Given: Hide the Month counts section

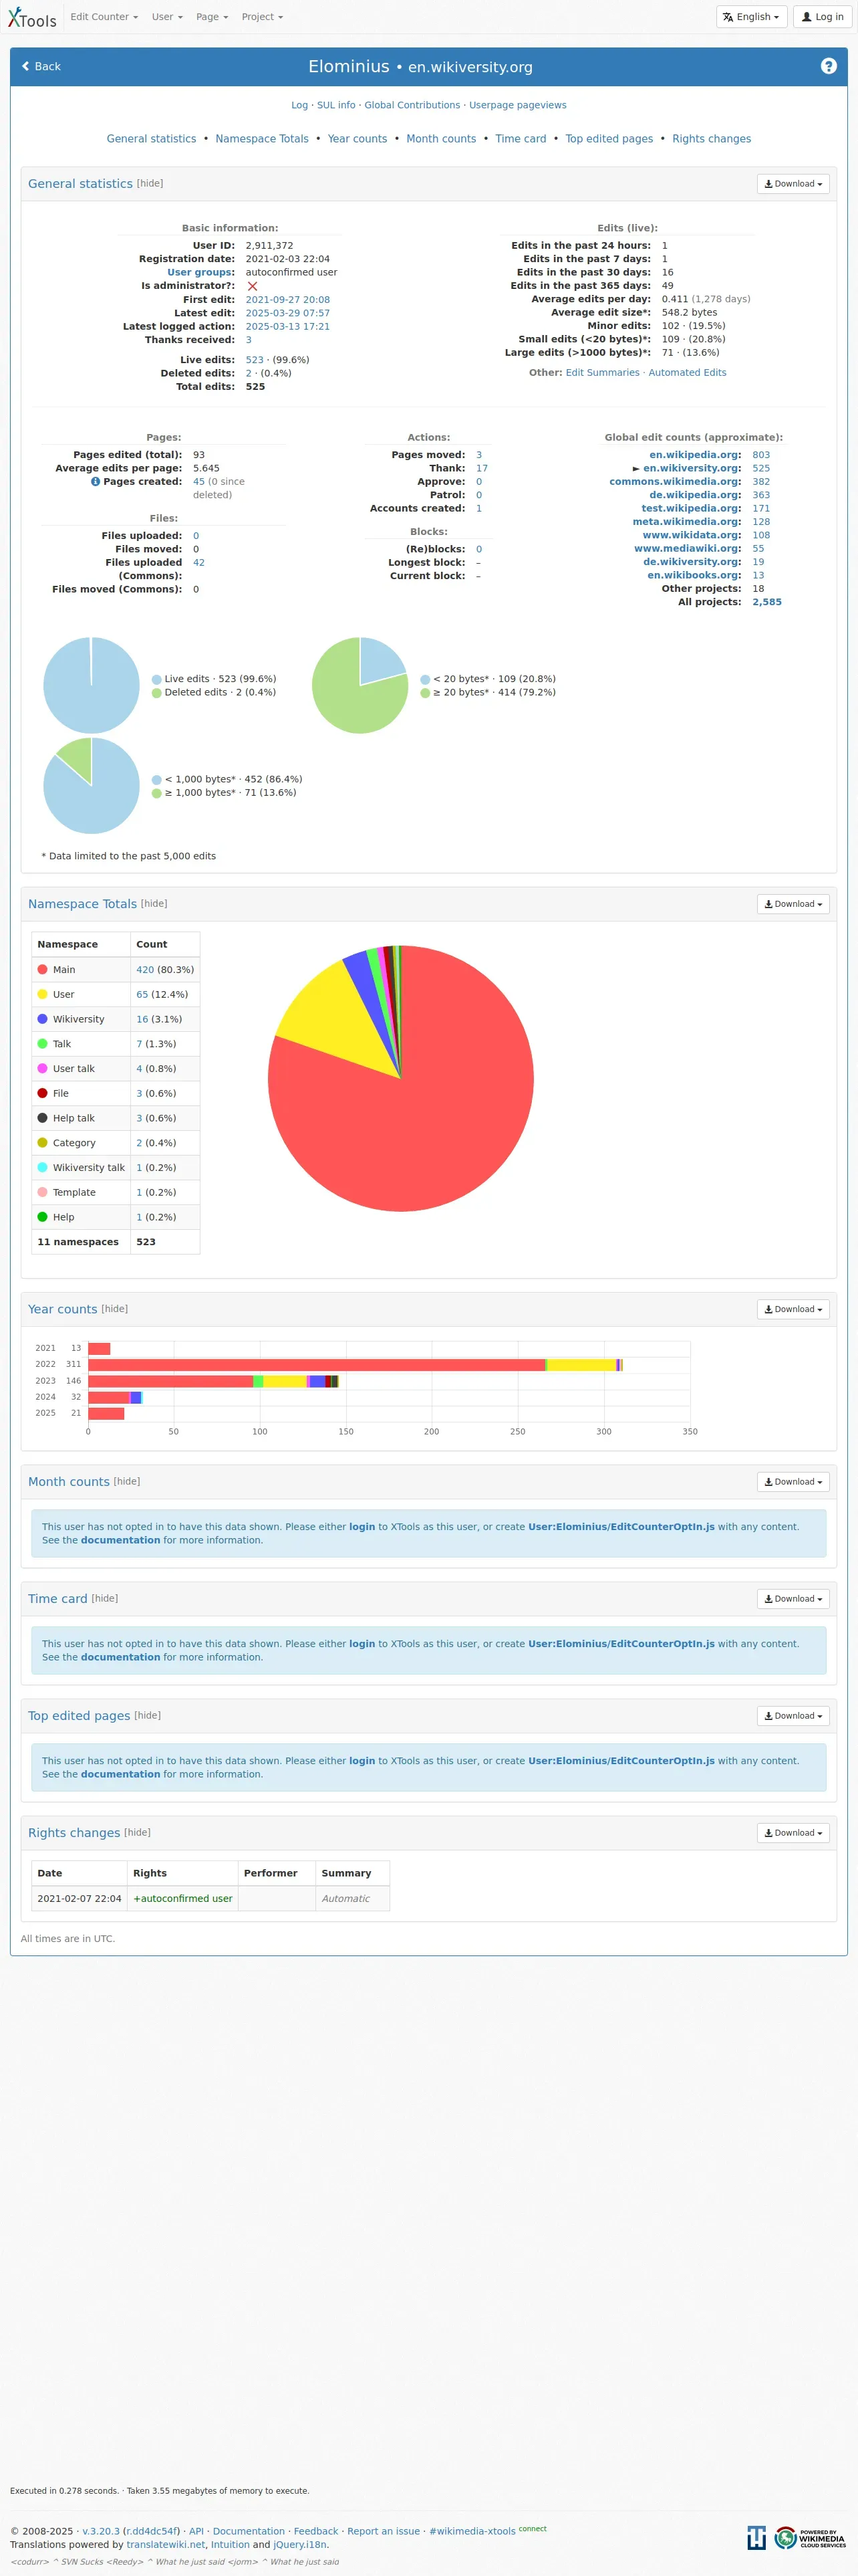Looking at the screenshot, I should click(x=127, y=1482).
